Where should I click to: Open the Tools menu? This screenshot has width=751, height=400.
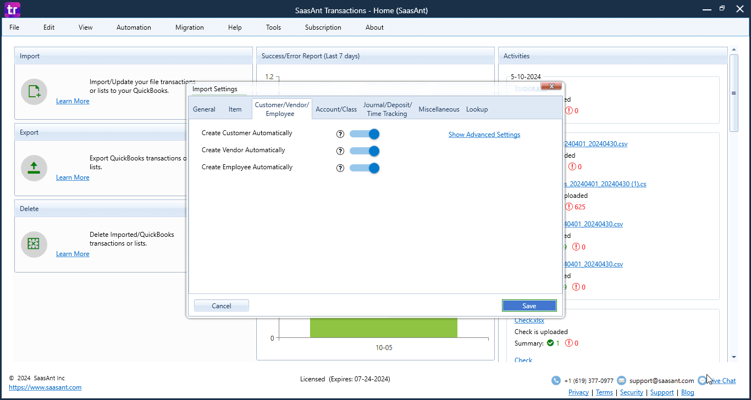point(273,27)
